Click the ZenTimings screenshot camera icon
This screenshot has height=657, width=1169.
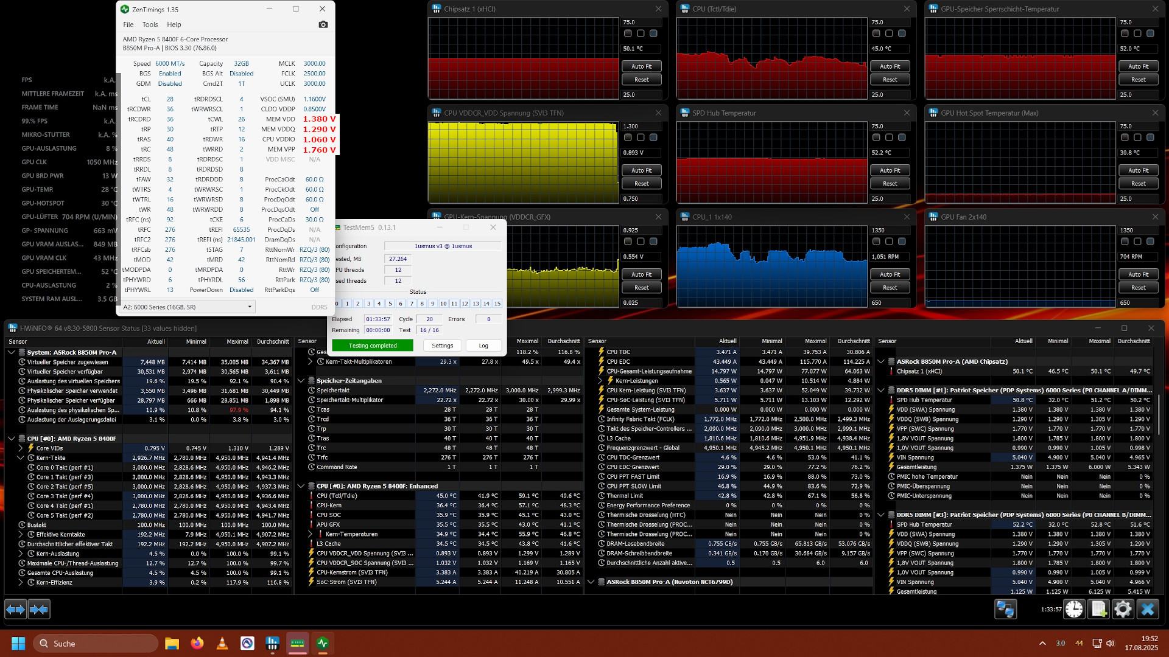(x=323, y=24)
